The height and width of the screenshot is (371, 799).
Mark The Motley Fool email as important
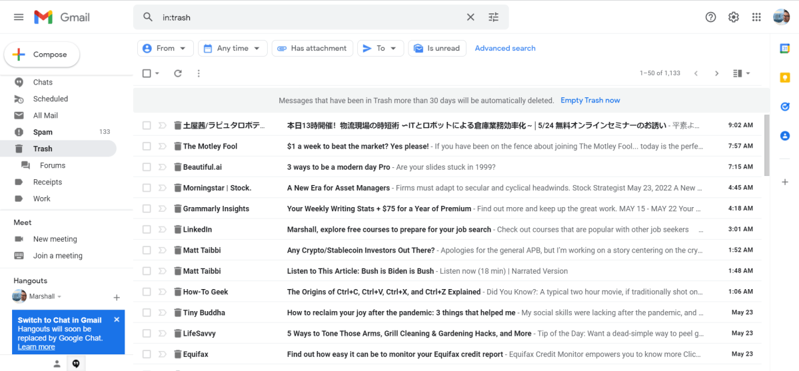(x=162, y=147)
